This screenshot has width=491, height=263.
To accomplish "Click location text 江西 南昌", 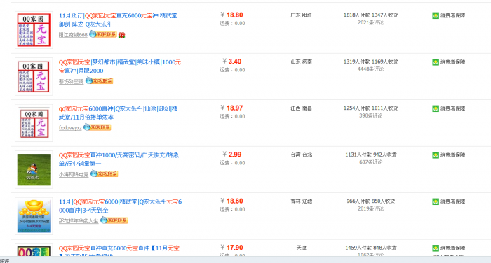I will pos(301,108).
